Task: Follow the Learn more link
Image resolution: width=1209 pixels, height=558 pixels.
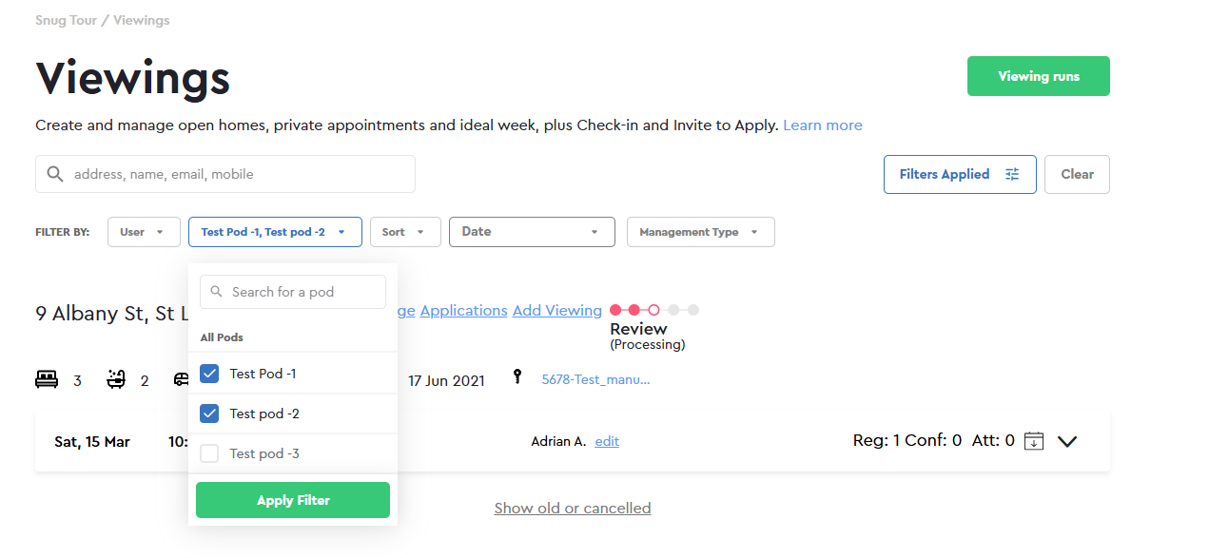Action: coord(823,125)
